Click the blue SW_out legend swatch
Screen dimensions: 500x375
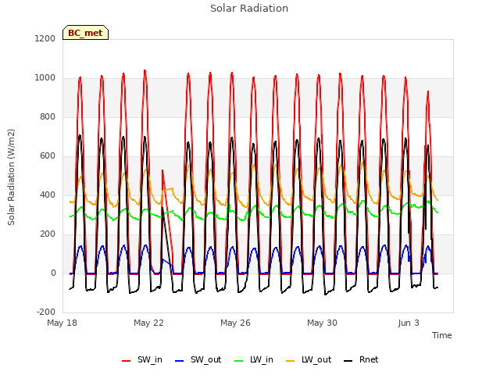pyautogui.click(x=180, y=361)
